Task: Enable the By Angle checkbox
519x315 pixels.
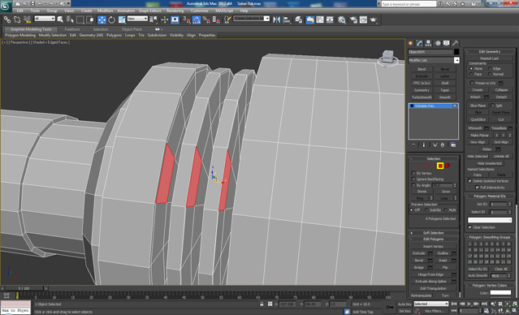Action: click(413, 185)
